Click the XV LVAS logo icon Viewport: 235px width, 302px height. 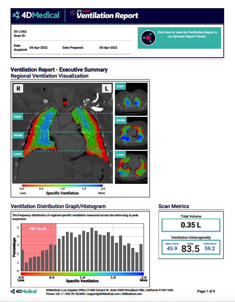pyautogui.click(x=72, y=13)
